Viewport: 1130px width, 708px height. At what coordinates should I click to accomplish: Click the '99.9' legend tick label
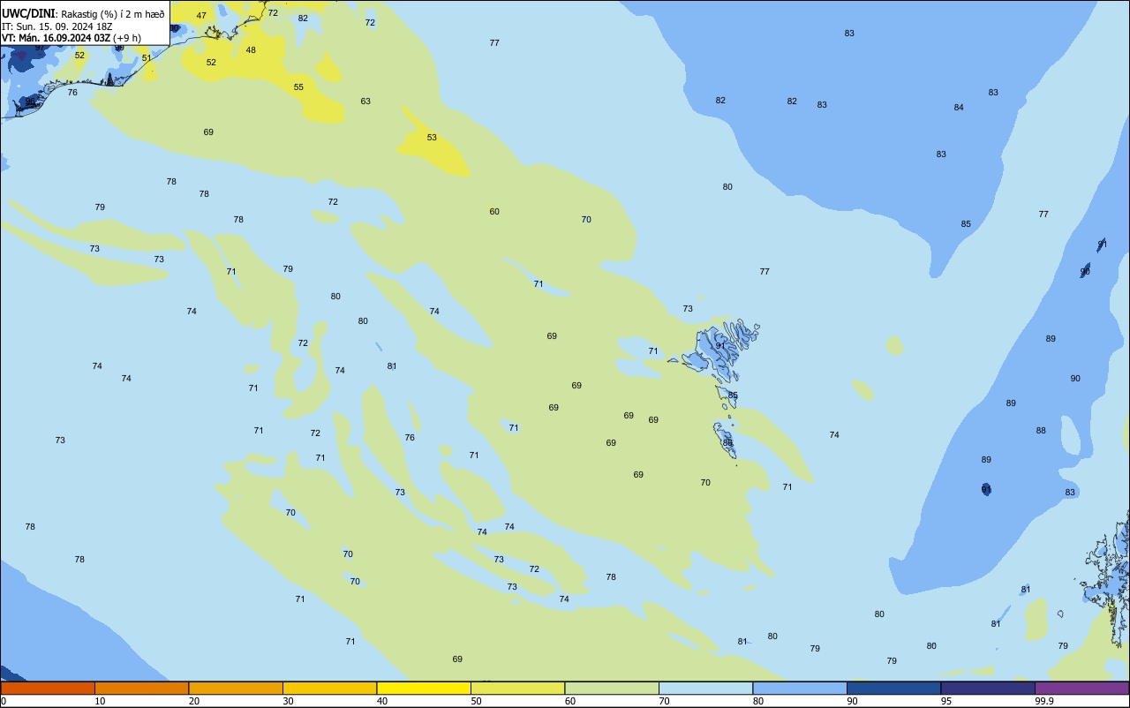[1043, 701]
